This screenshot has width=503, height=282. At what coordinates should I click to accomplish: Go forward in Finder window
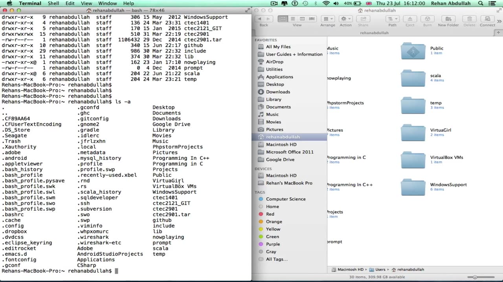[x=268, y=19]
